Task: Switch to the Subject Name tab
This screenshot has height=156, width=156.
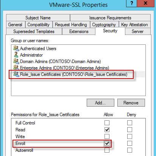Action: tap(38, 18)
